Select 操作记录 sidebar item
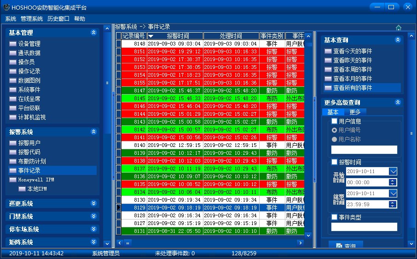The width and height of the screenshot is (417, 259). [x=29, y=71]
